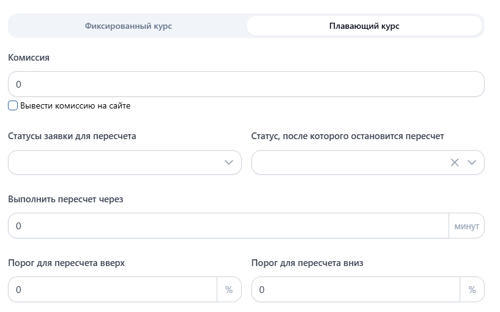Focus the Порог для пересчета вниз input
The height and width of the screenshot is (312, 500).
pos(355,290)
